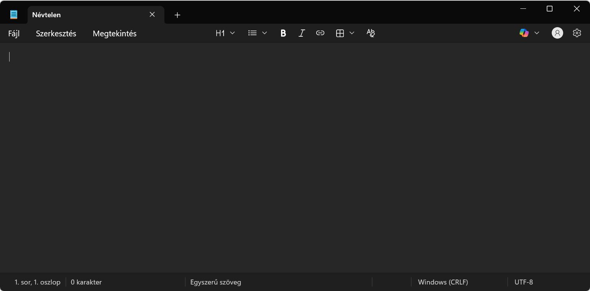Add a new tab with plus button
This screenshot has height=291, width=590.
(177, 15)
